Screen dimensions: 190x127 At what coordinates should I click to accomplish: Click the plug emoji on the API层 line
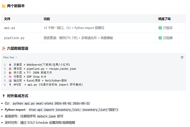click(10, 85)
